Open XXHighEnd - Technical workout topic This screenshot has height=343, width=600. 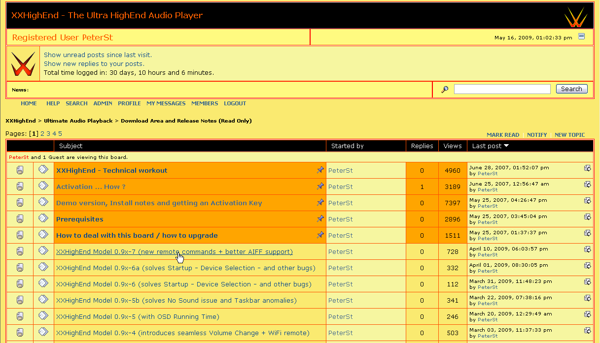click(x=112, y=171)
